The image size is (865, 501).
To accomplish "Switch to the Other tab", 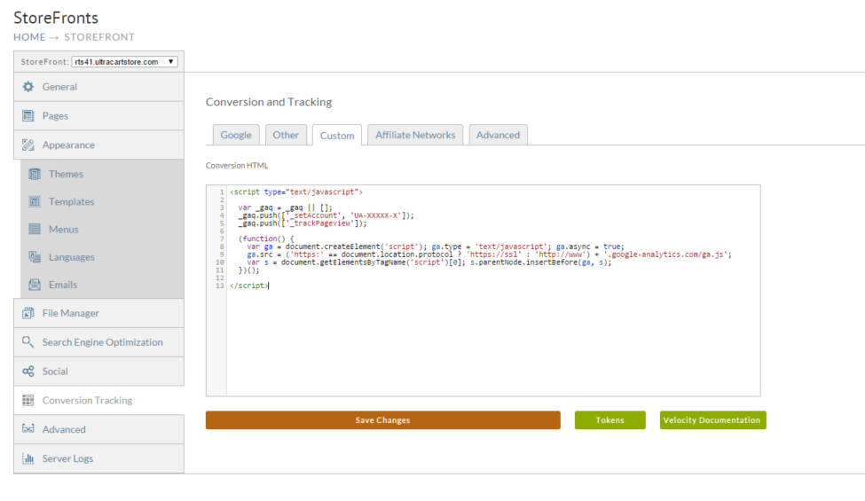I will coord(286,135).
